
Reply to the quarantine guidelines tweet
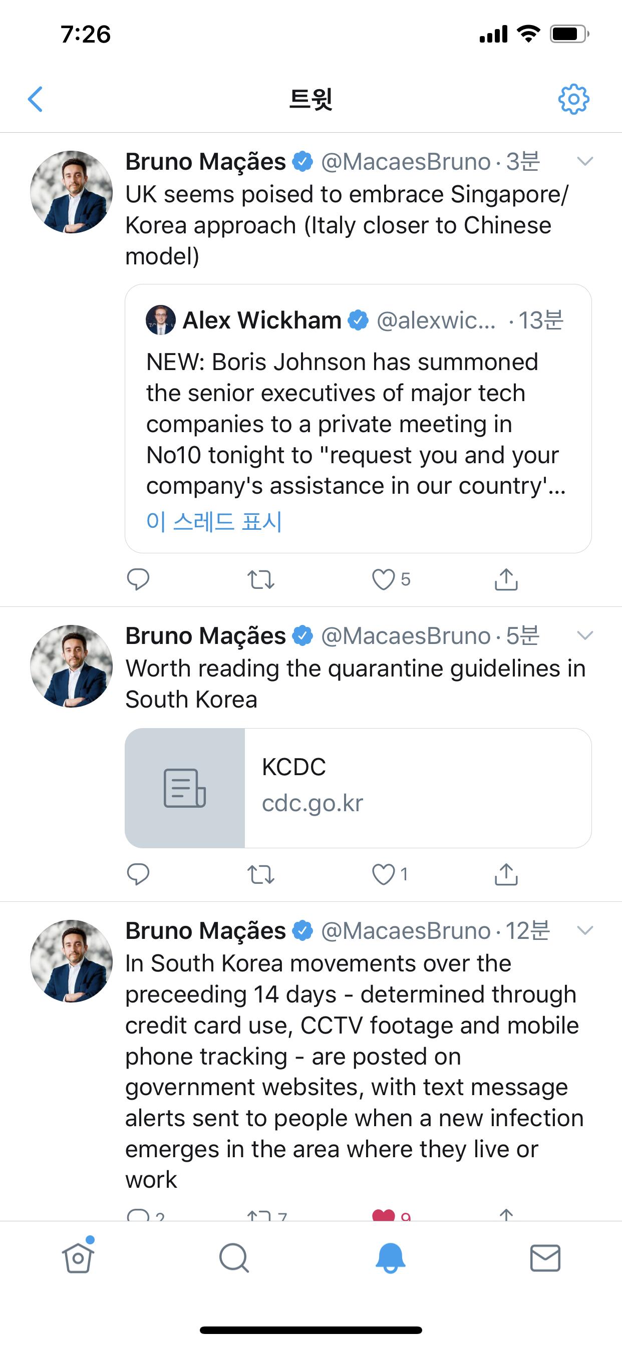pyautogui.click(x=138, y=874)
